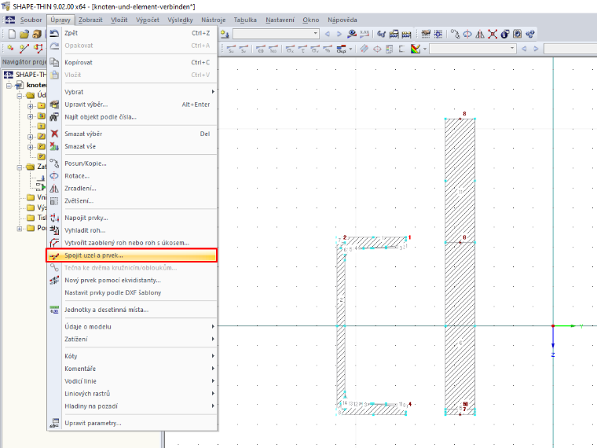
Task: Click the Zpět undo icon
Action: (54, 33)
